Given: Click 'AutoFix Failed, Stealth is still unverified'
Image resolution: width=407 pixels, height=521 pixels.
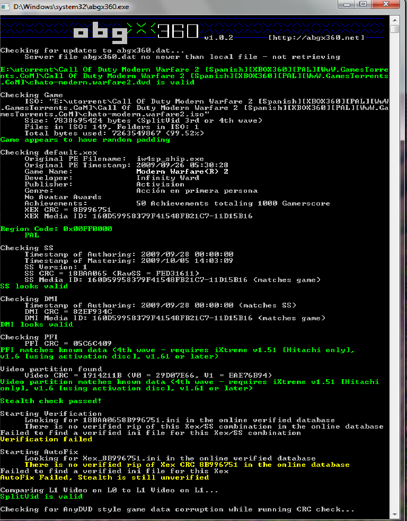Looking at the screenshot, I should (x=104, y=477).
